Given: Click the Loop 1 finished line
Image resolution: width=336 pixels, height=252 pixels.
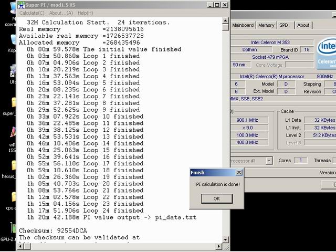Looking at the screenshot, I should coord(83,56).
